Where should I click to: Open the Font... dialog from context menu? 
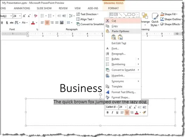[x=123, y=49]
